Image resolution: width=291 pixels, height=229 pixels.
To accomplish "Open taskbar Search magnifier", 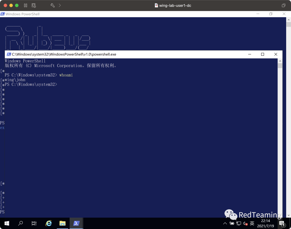I will coord(20,223).
